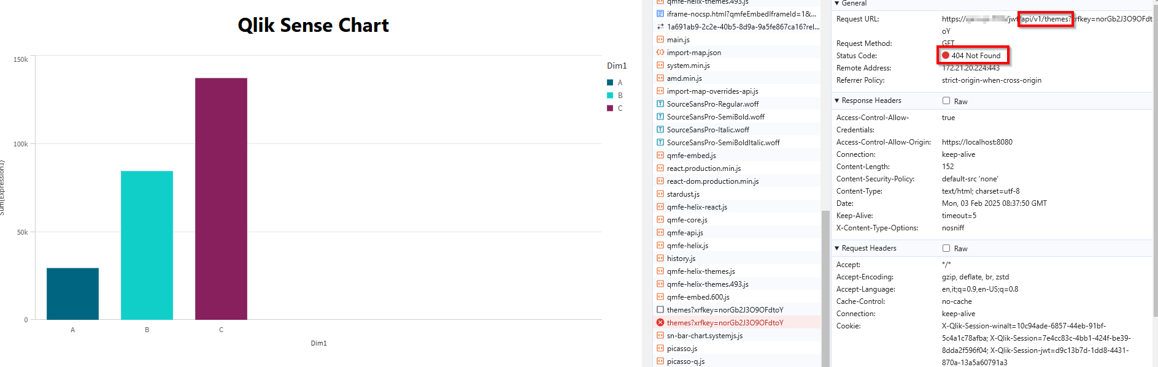Click the Content-Type value text/html; charset=utf-8
Image resolution: width=1158 pixels, height=367 pixels.
[x=981, y=191]
